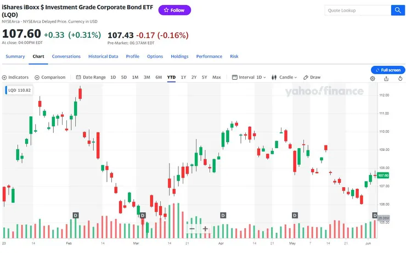Switch range to 5Y
The width and height of the screenshot is (406, 253).
point(204,77)
